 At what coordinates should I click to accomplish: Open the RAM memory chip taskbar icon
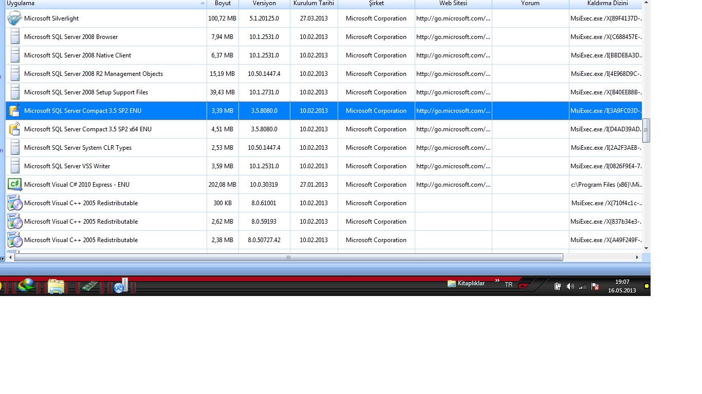click(89, 286)
